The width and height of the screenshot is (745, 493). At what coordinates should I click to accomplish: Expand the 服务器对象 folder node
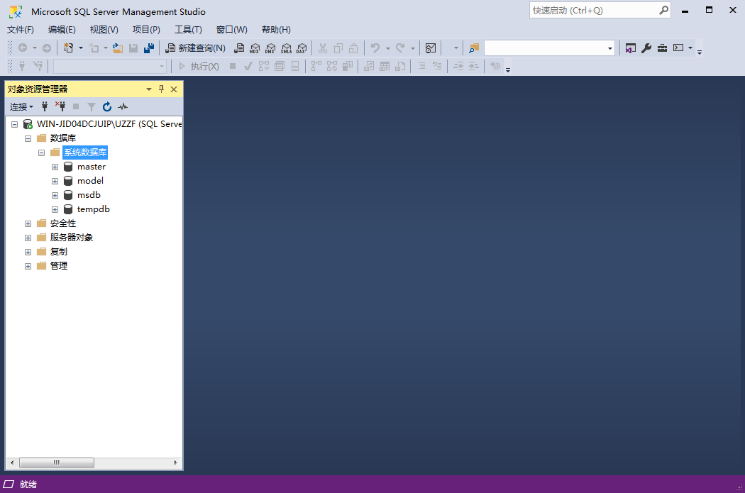(28, 238)
